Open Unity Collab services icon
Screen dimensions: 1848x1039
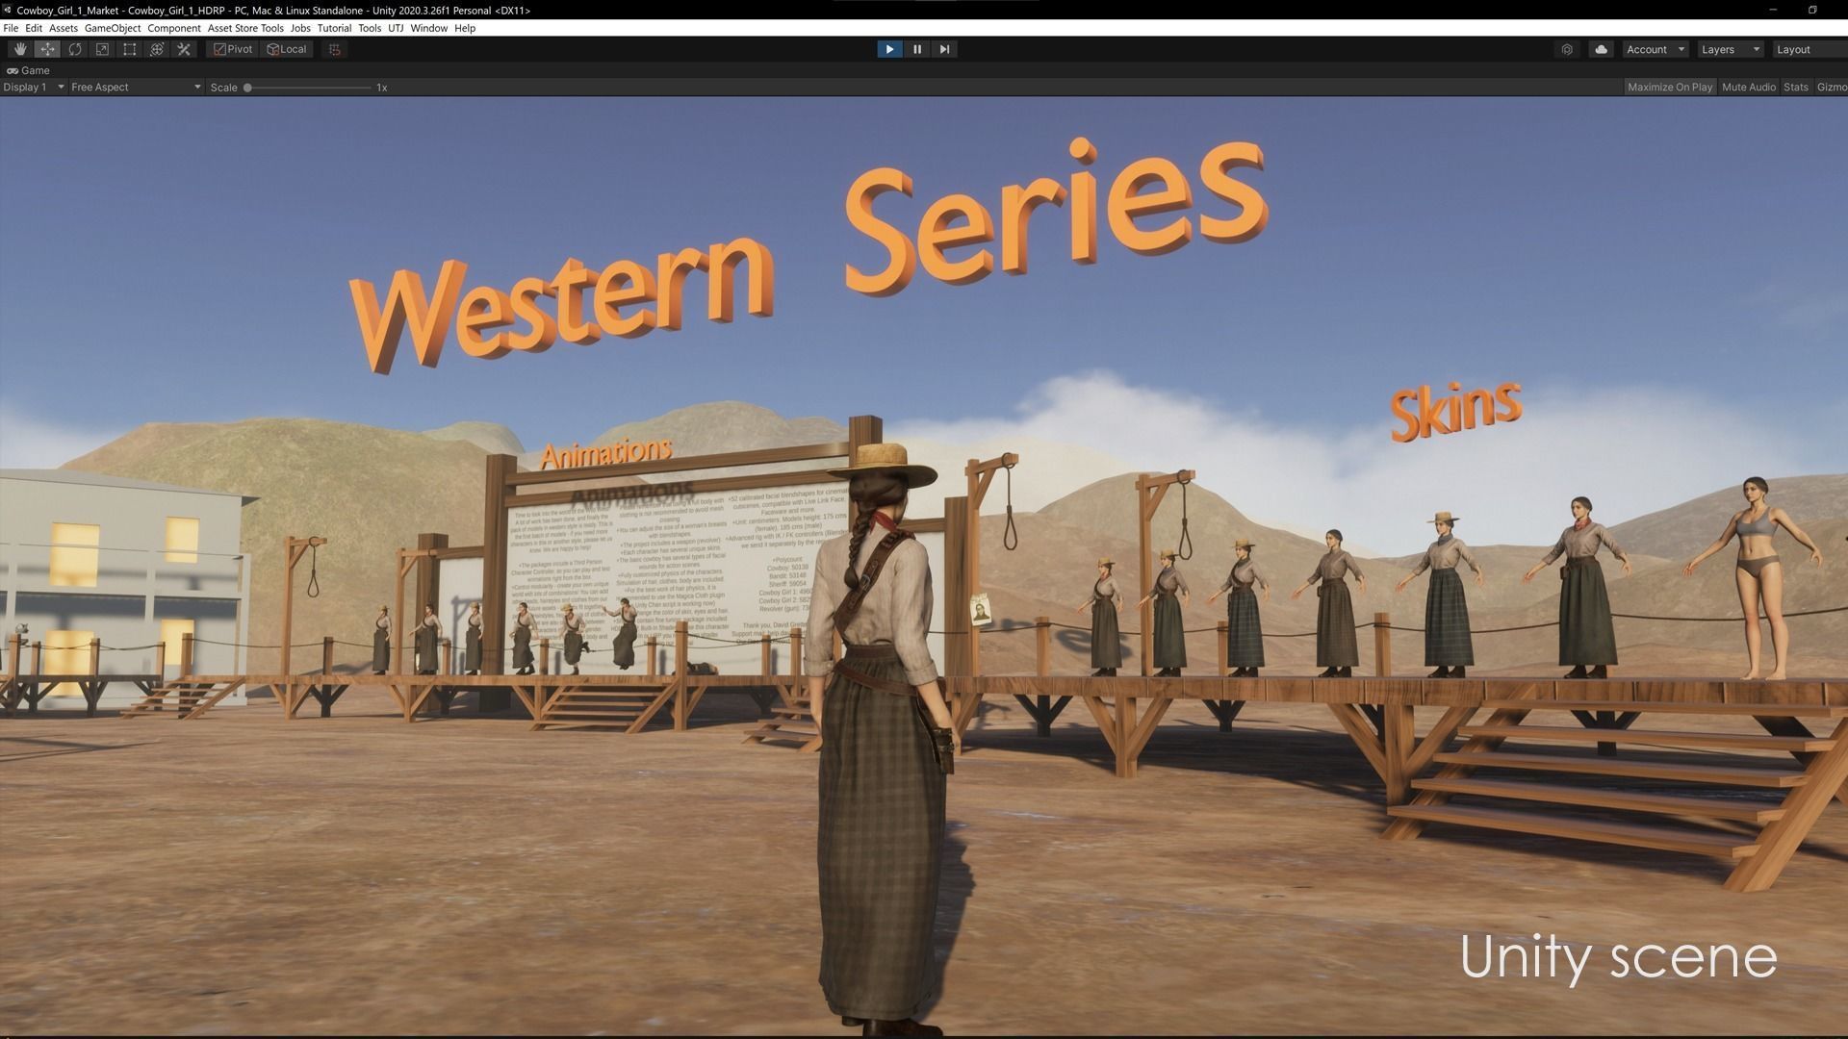[1567, 49]
